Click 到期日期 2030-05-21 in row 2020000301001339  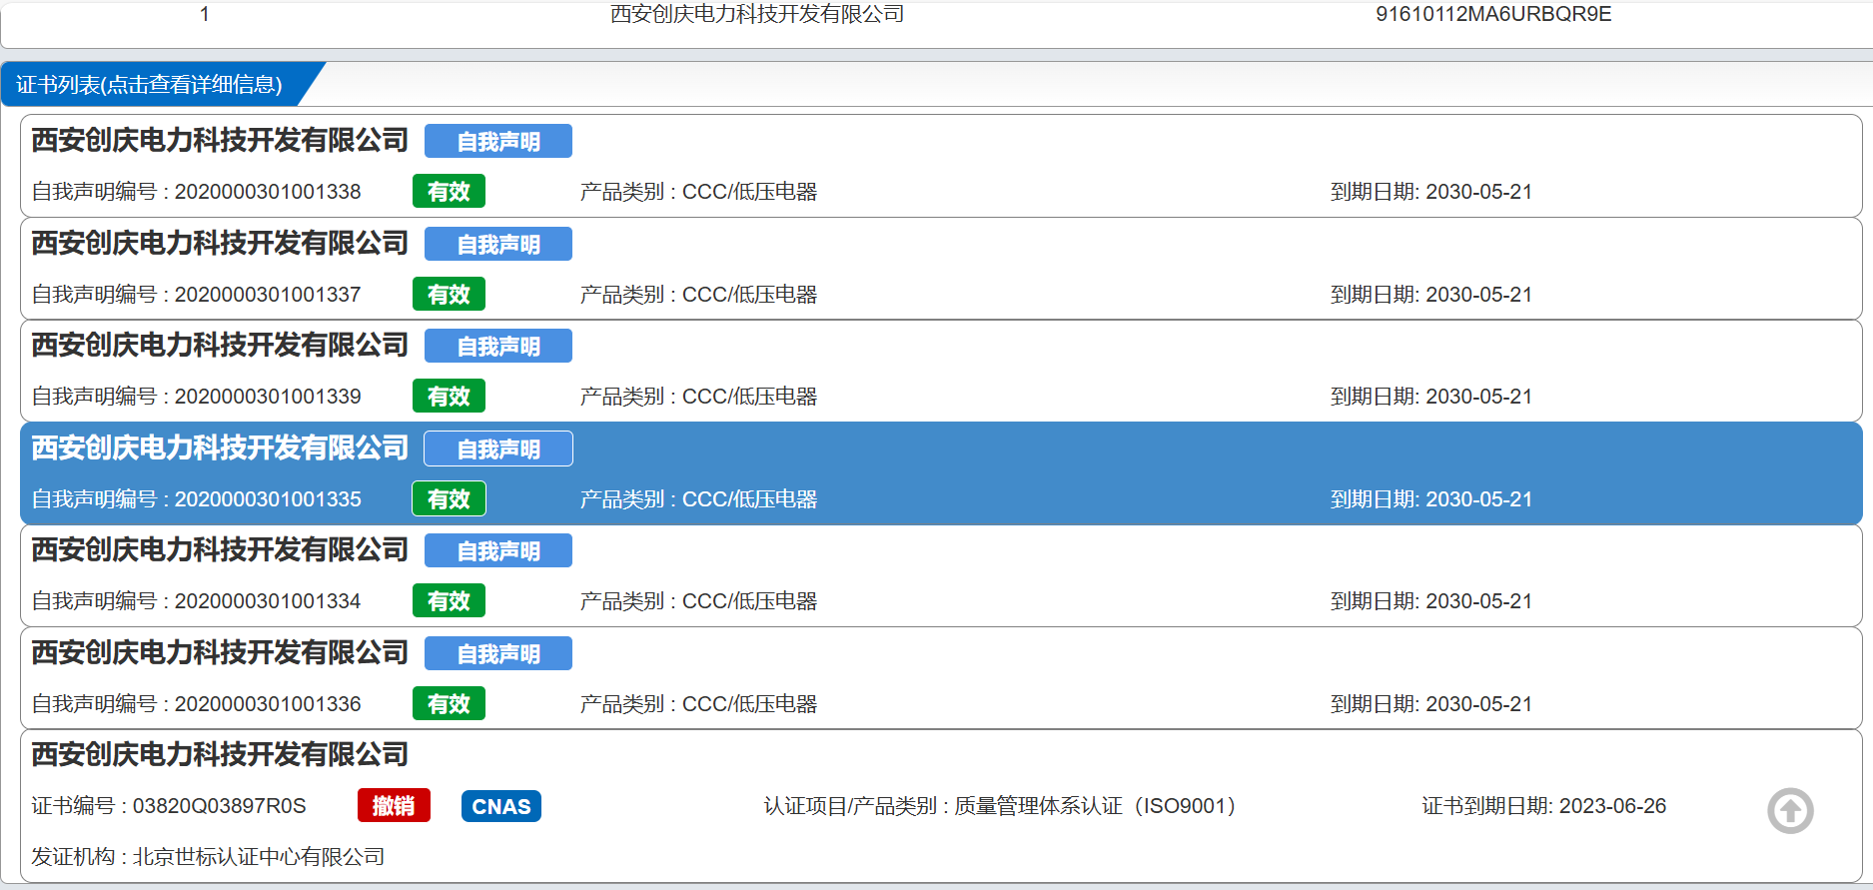(x=1431, y=397)
